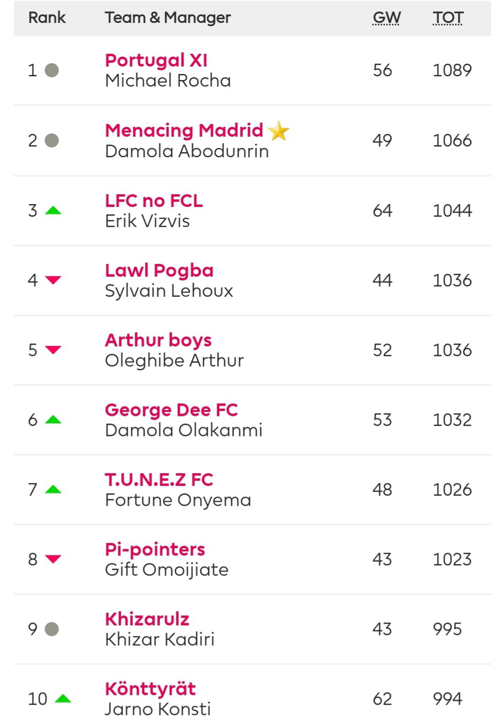Image resolution: width=503 pixels, height=721 pixels.
Task: Click the grey no-change dot beside rank 1
Action: click(x=51, y=70)
